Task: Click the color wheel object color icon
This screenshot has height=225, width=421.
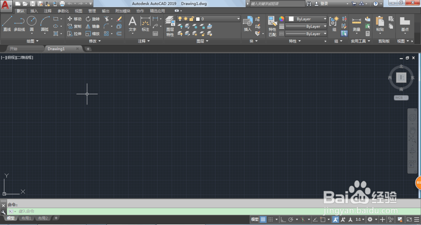Action: (281, 19)
